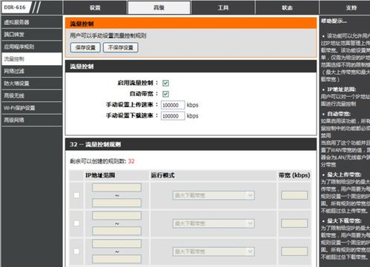Tick the first rule row checkbox

tap(76, 195)
